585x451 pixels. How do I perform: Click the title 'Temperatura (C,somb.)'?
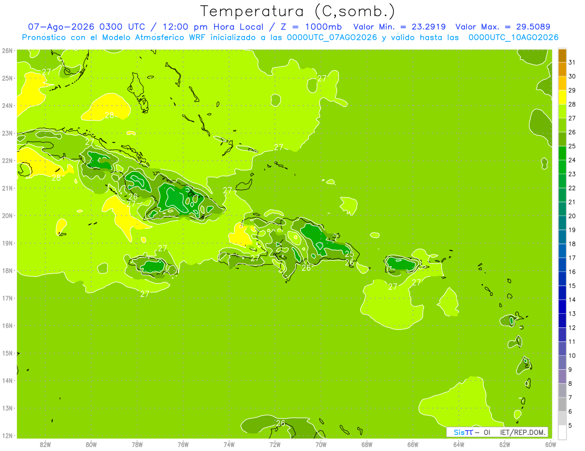pos(298,11)
